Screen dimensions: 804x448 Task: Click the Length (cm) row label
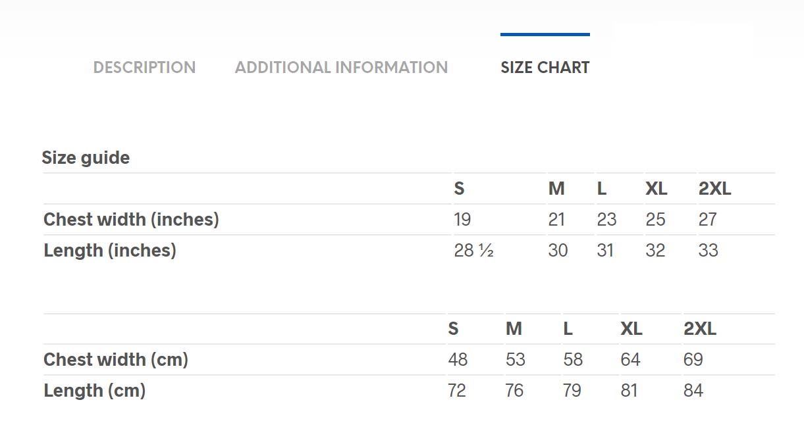(95, 390)
